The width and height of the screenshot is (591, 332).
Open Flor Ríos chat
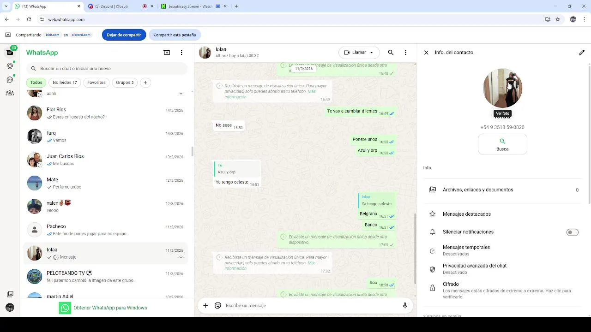(106, 113)
